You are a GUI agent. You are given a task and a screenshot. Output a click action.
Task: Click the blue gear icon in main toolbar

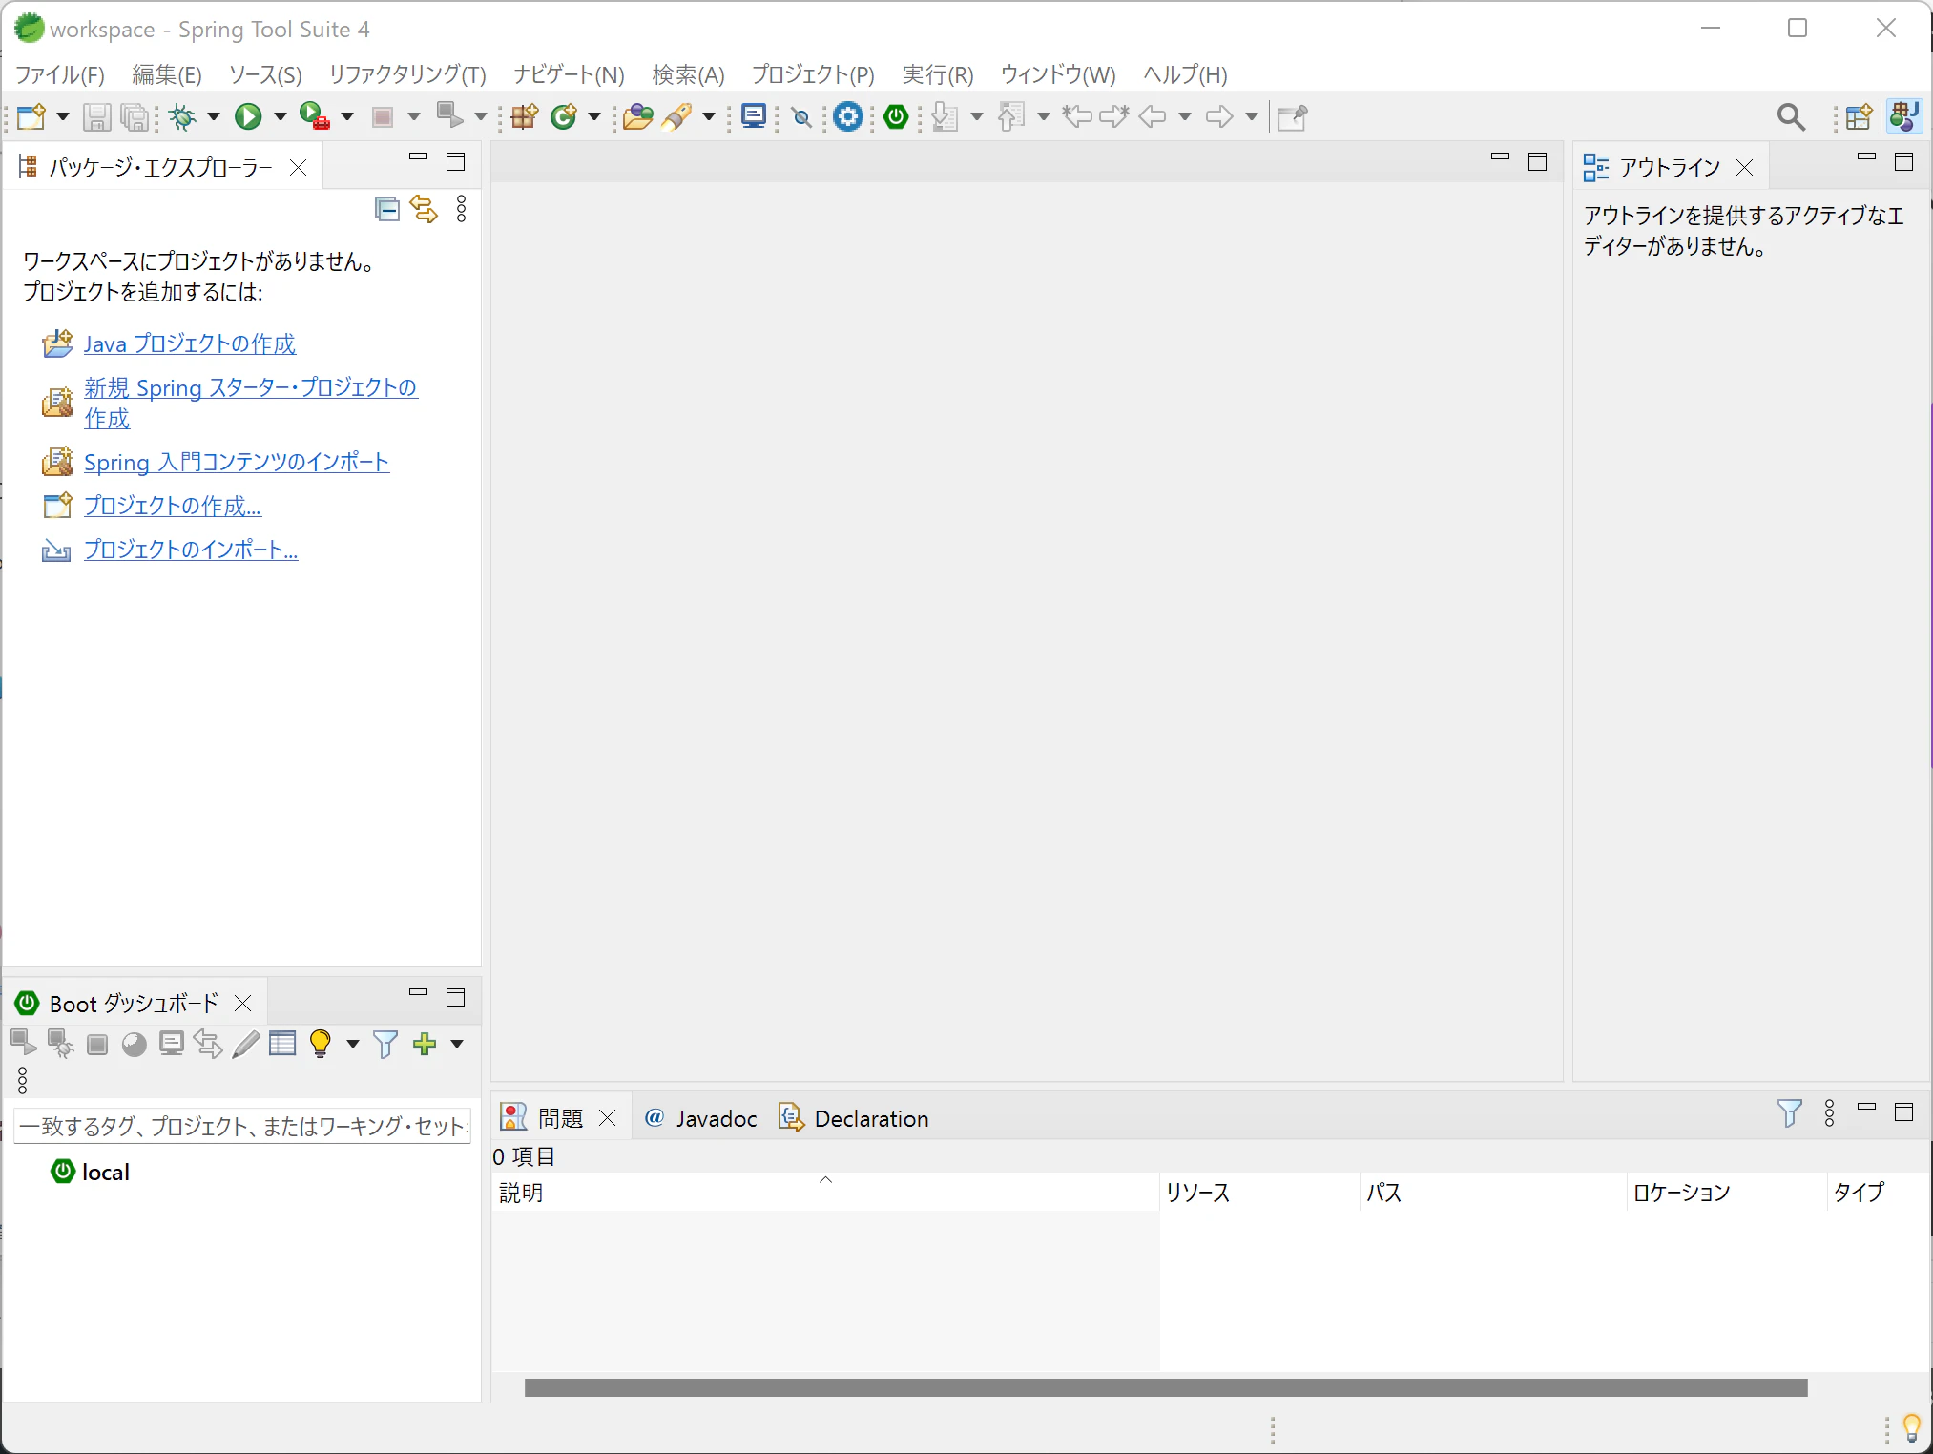pos(847,116)
